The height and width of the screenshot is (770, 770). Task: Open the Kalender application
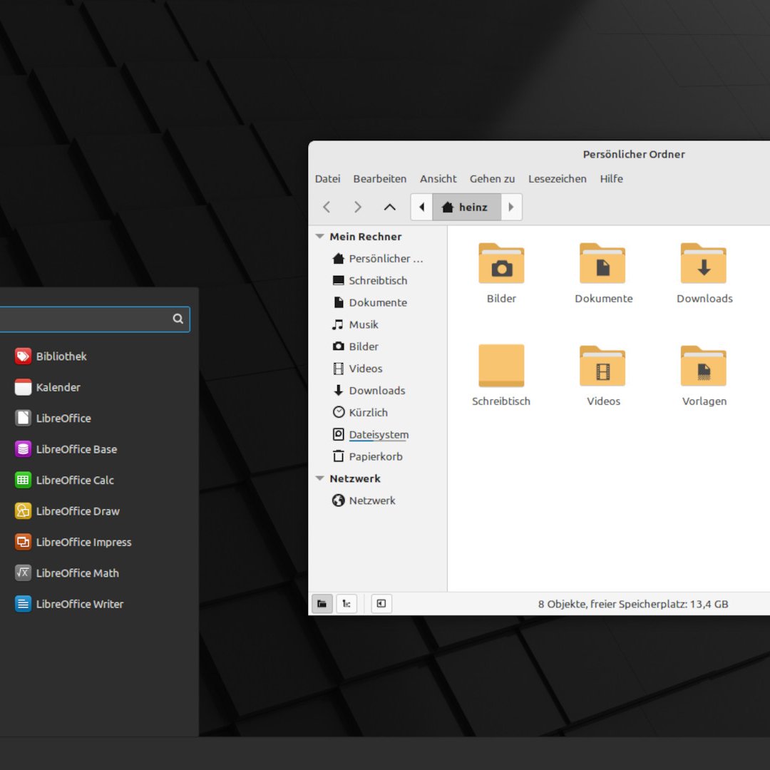coord(58,387)
